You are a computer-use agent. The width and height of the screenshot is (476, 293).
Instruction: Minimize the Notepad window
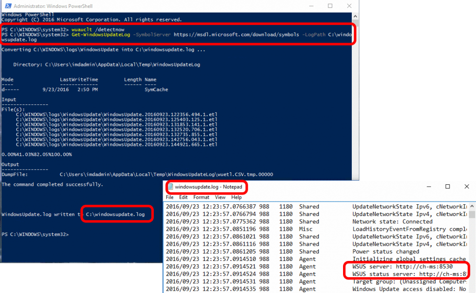(x=428, y=186)
